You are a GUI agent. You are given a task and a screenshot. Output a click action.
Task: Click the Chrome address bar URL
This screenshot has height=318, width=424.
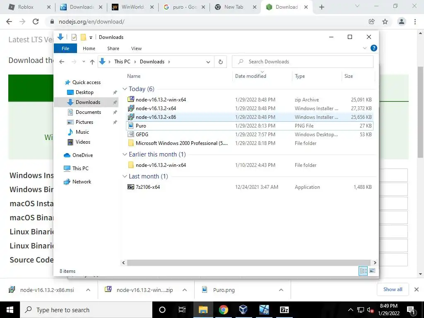pos(92,22)
